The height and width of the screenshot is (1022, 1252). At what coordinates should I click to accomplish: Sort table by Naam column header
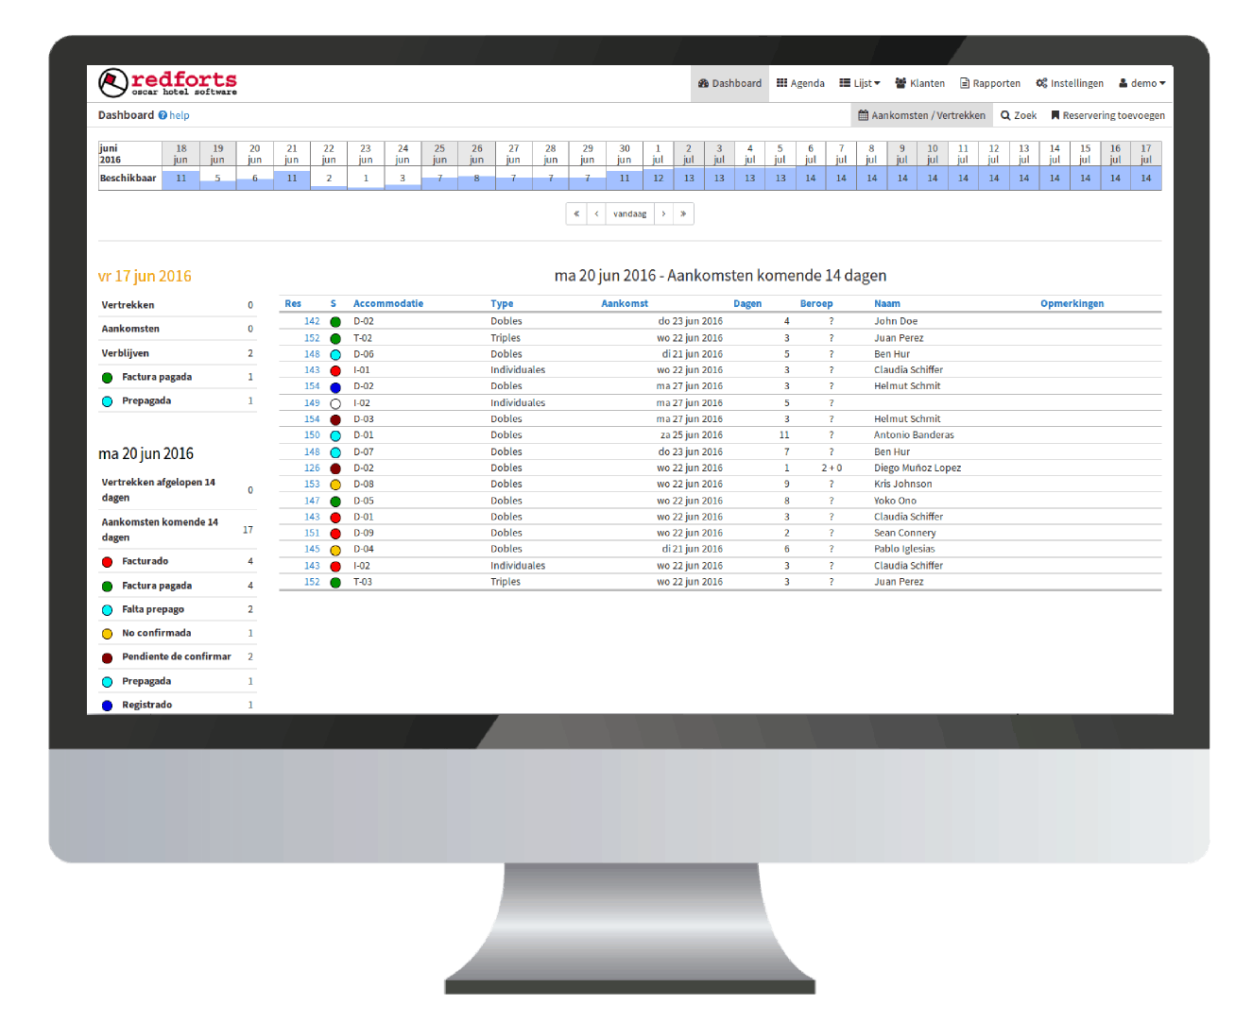[x=887, y=304]
